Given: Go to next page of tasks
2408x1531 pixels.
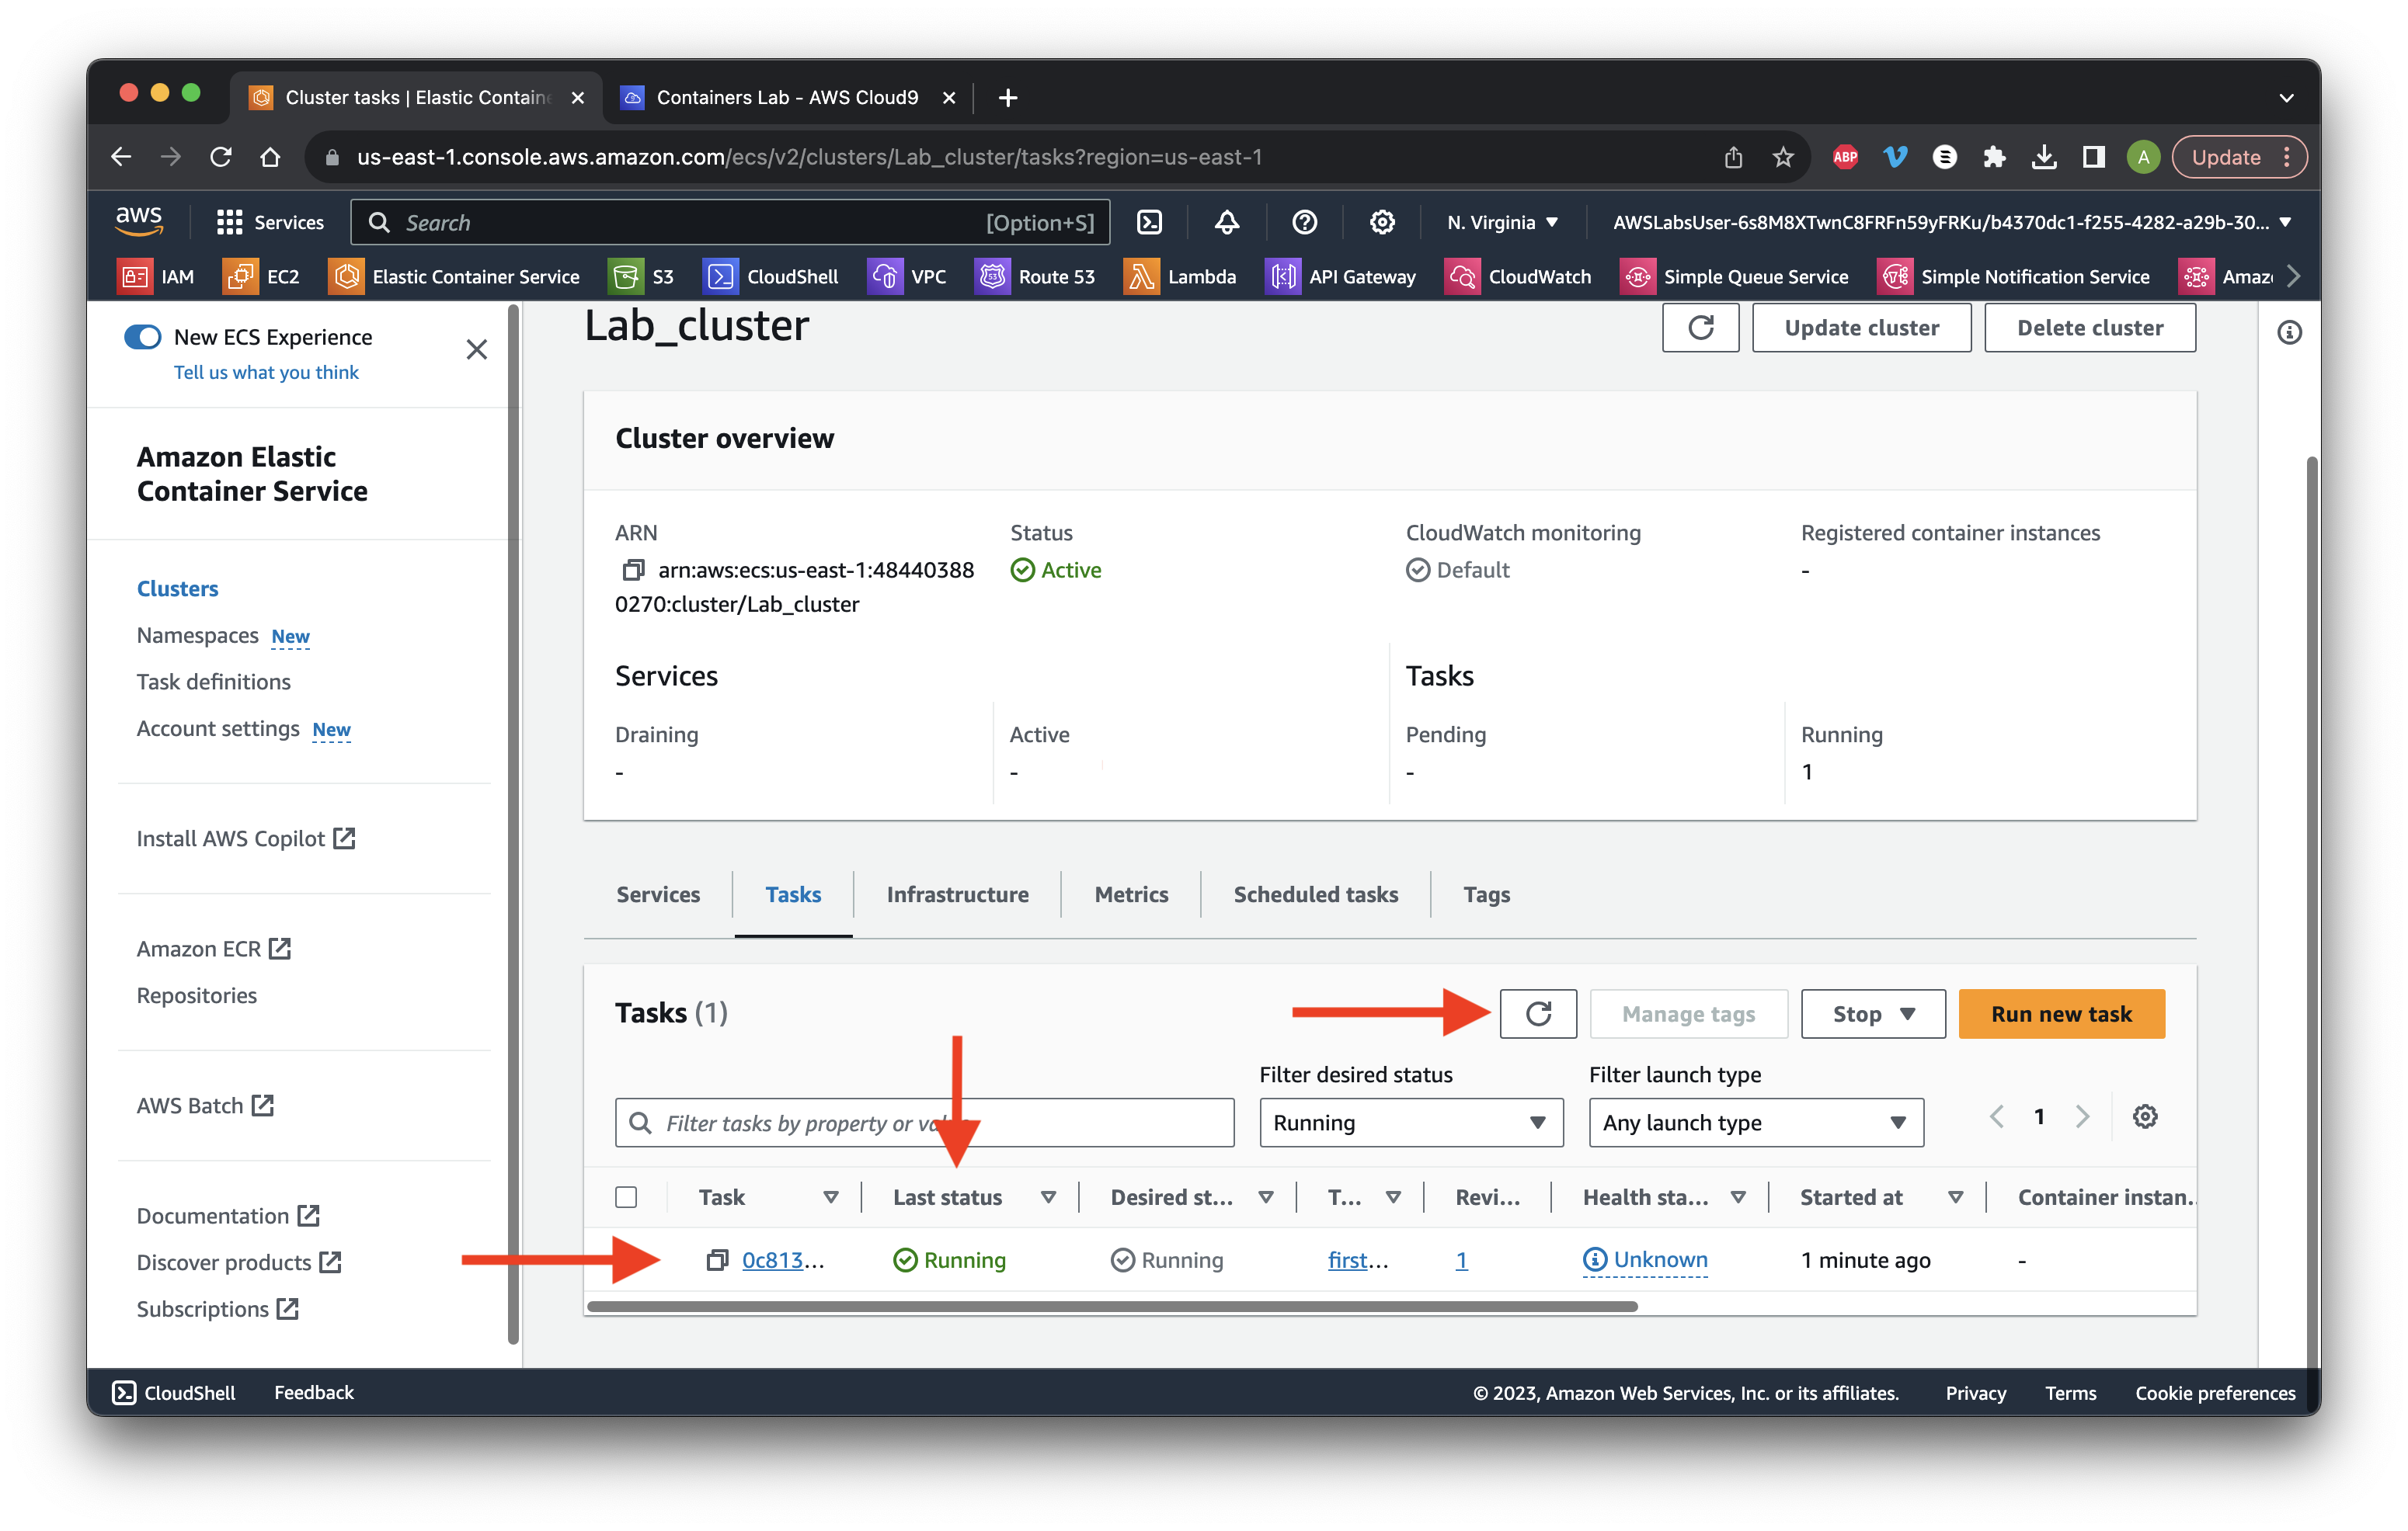Looking at the screenshot, I should tap(2083, 1116).
